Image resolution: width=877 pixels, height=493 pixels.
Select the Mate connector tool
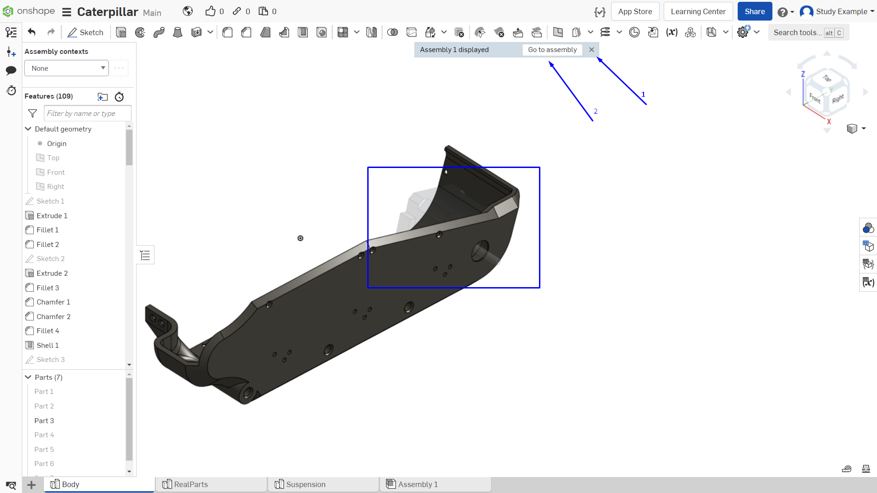[x=634, y=32]
